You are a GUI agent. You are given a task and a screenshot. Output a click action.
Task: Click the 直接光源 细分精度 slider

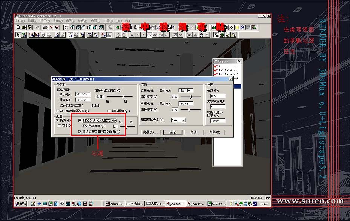click(191, 97)
